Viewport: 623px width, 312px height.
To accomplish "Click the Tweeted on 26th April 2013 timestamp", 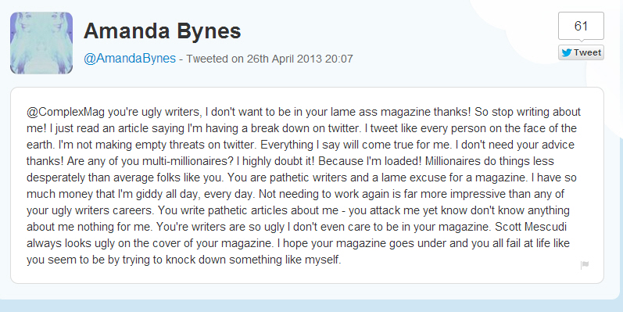I will point(270,59).
